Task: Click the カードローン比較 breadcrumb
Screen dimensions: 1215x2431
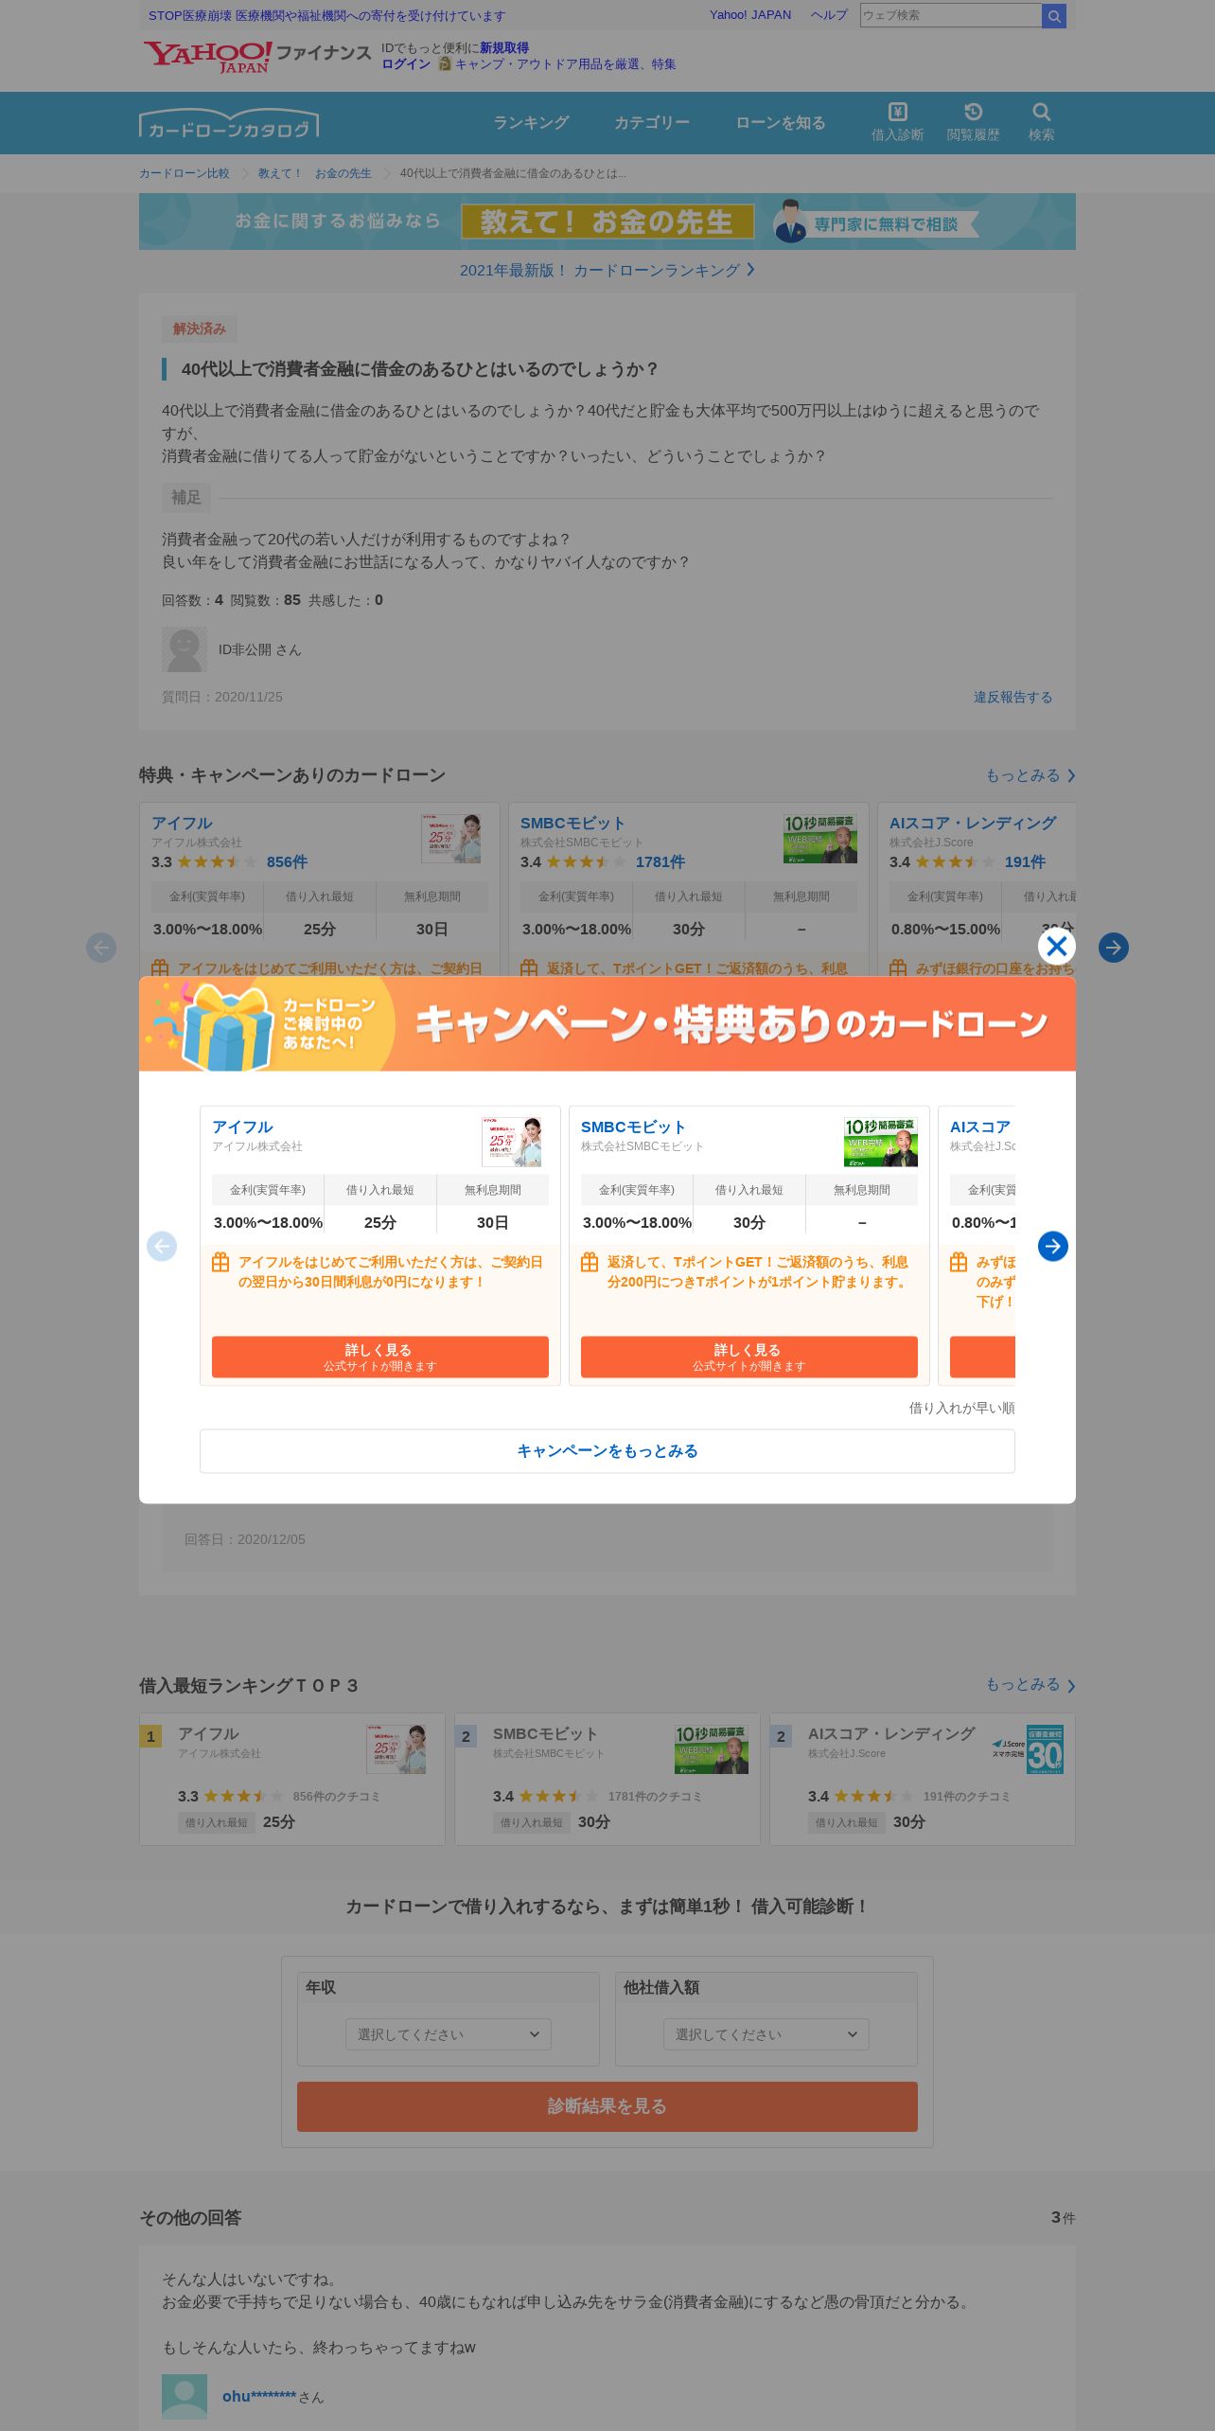Action: click(x=185, y=173)
